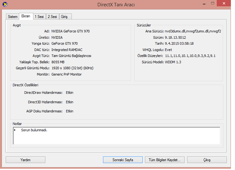The image size is (235, 170).
Task: Switch to the Giriş tab
Action: coord(65,17)
